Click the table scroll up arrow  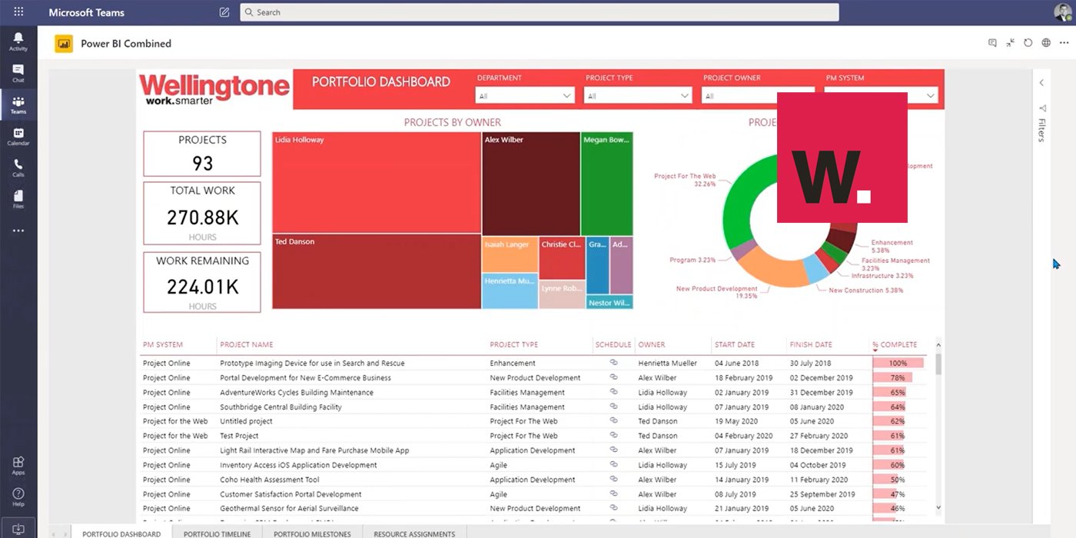tap(938, 345)
